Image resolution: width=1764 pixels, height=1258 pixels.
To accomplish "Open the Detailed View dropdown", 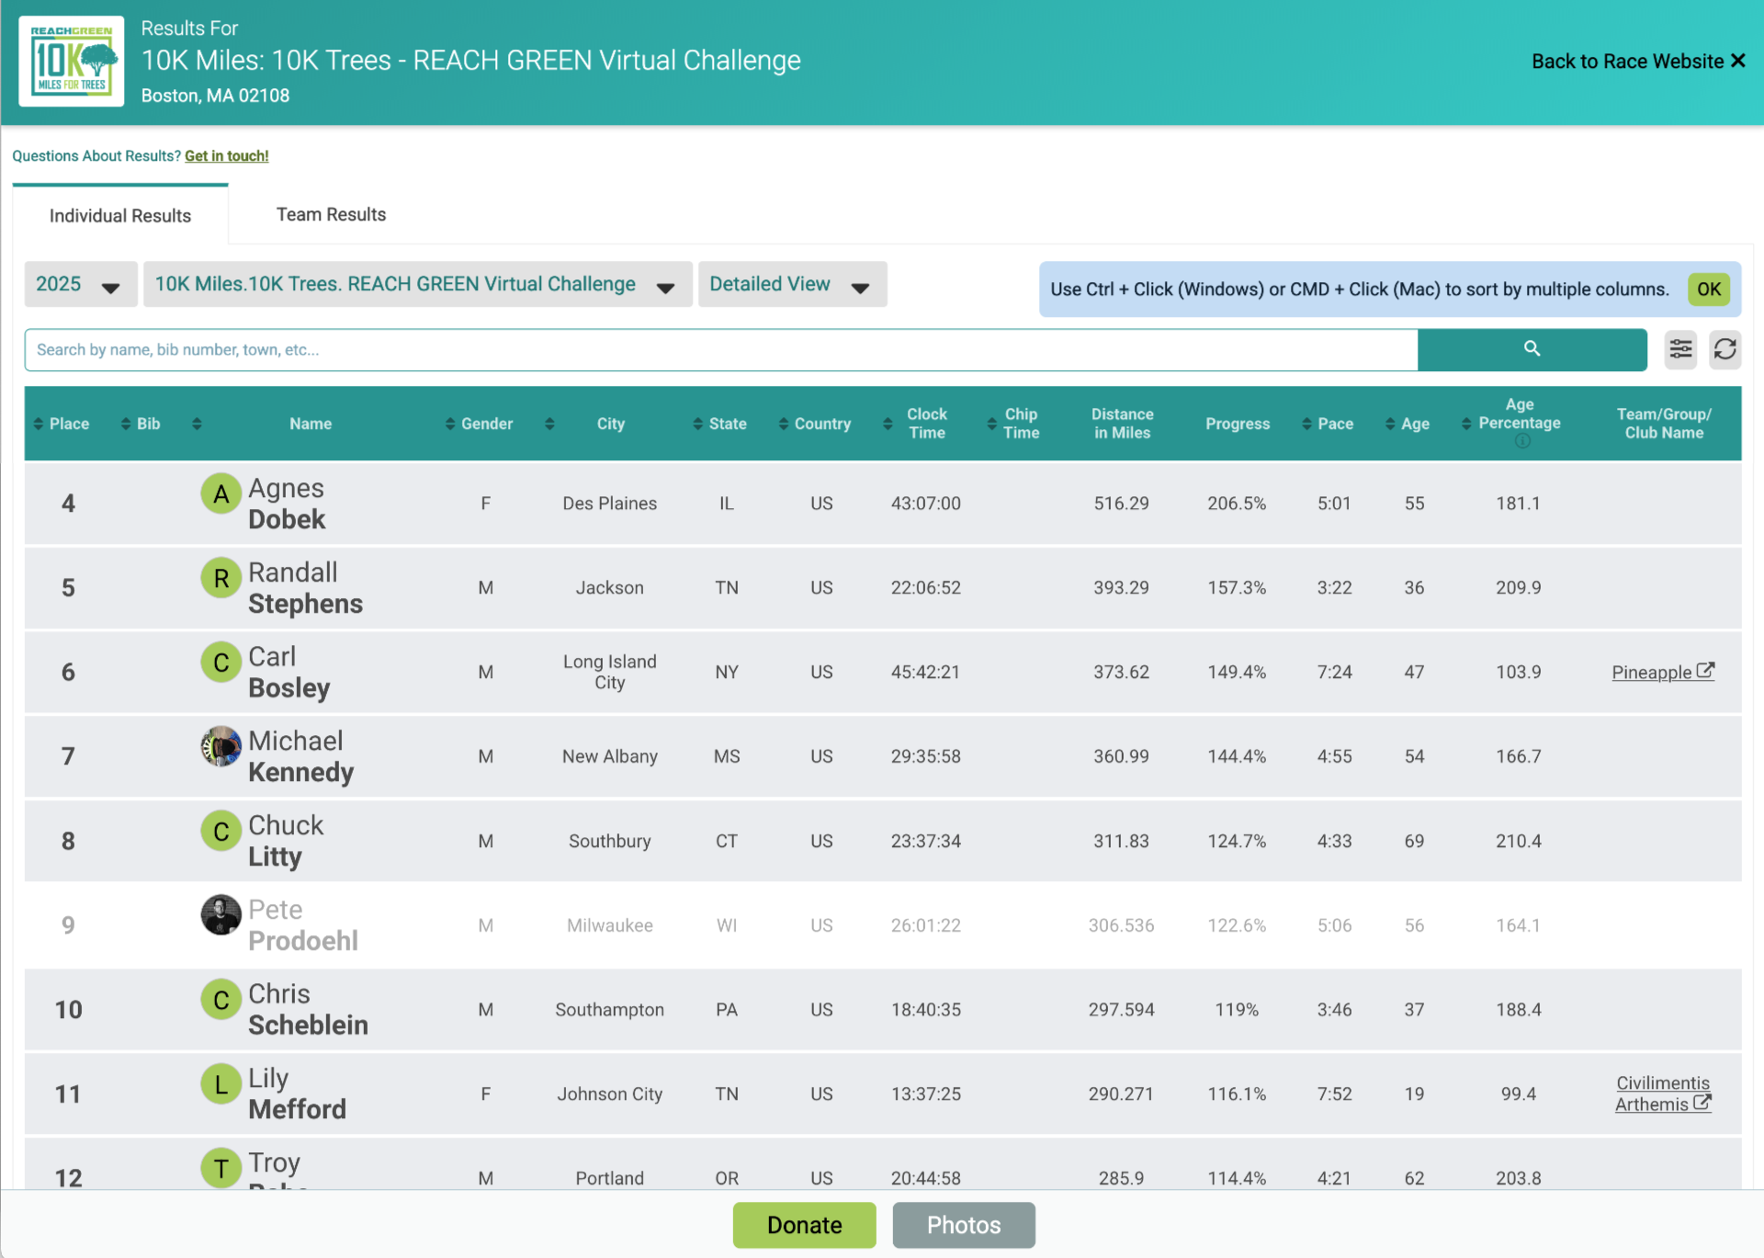I will [791, 285].
